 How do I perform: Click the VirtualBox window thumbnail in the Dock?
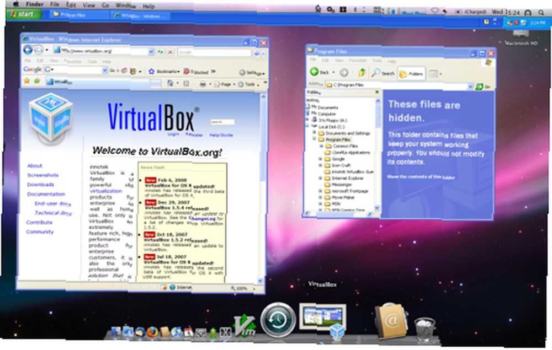point(323,317)
